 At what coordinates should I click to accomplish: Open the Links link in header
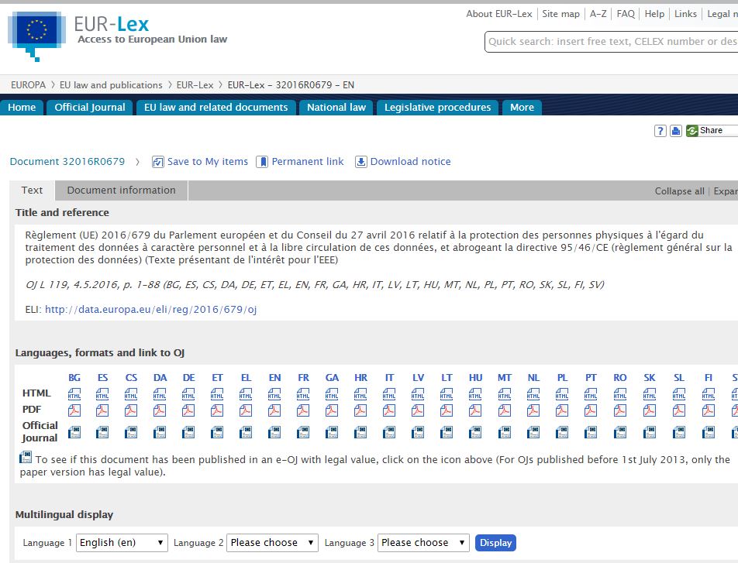pos(685,14)
